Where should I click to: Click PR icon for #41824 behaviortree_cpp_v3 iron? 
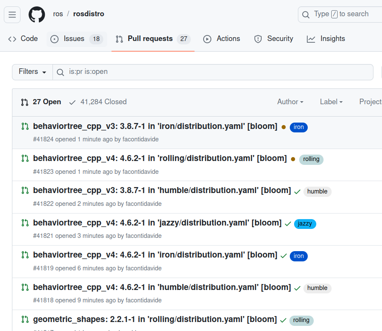(x=25, y=126)
